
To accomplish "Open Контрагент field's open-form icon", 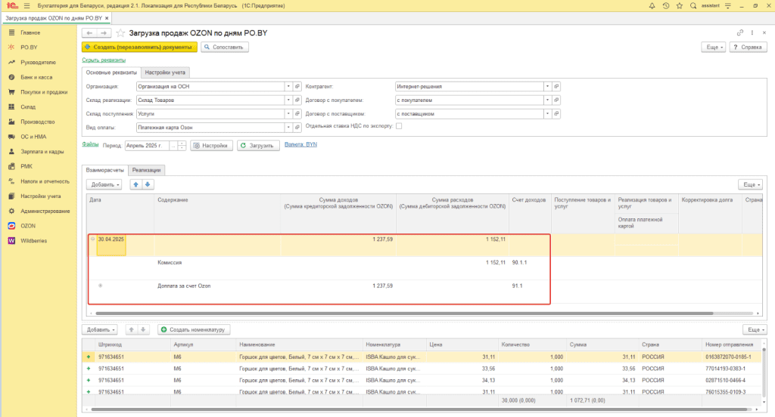I will pyautogui.click(x=556, y=86).
